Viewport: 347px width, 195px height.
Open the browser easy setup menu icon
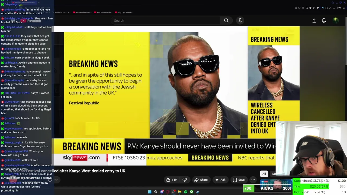click(344, 8)
